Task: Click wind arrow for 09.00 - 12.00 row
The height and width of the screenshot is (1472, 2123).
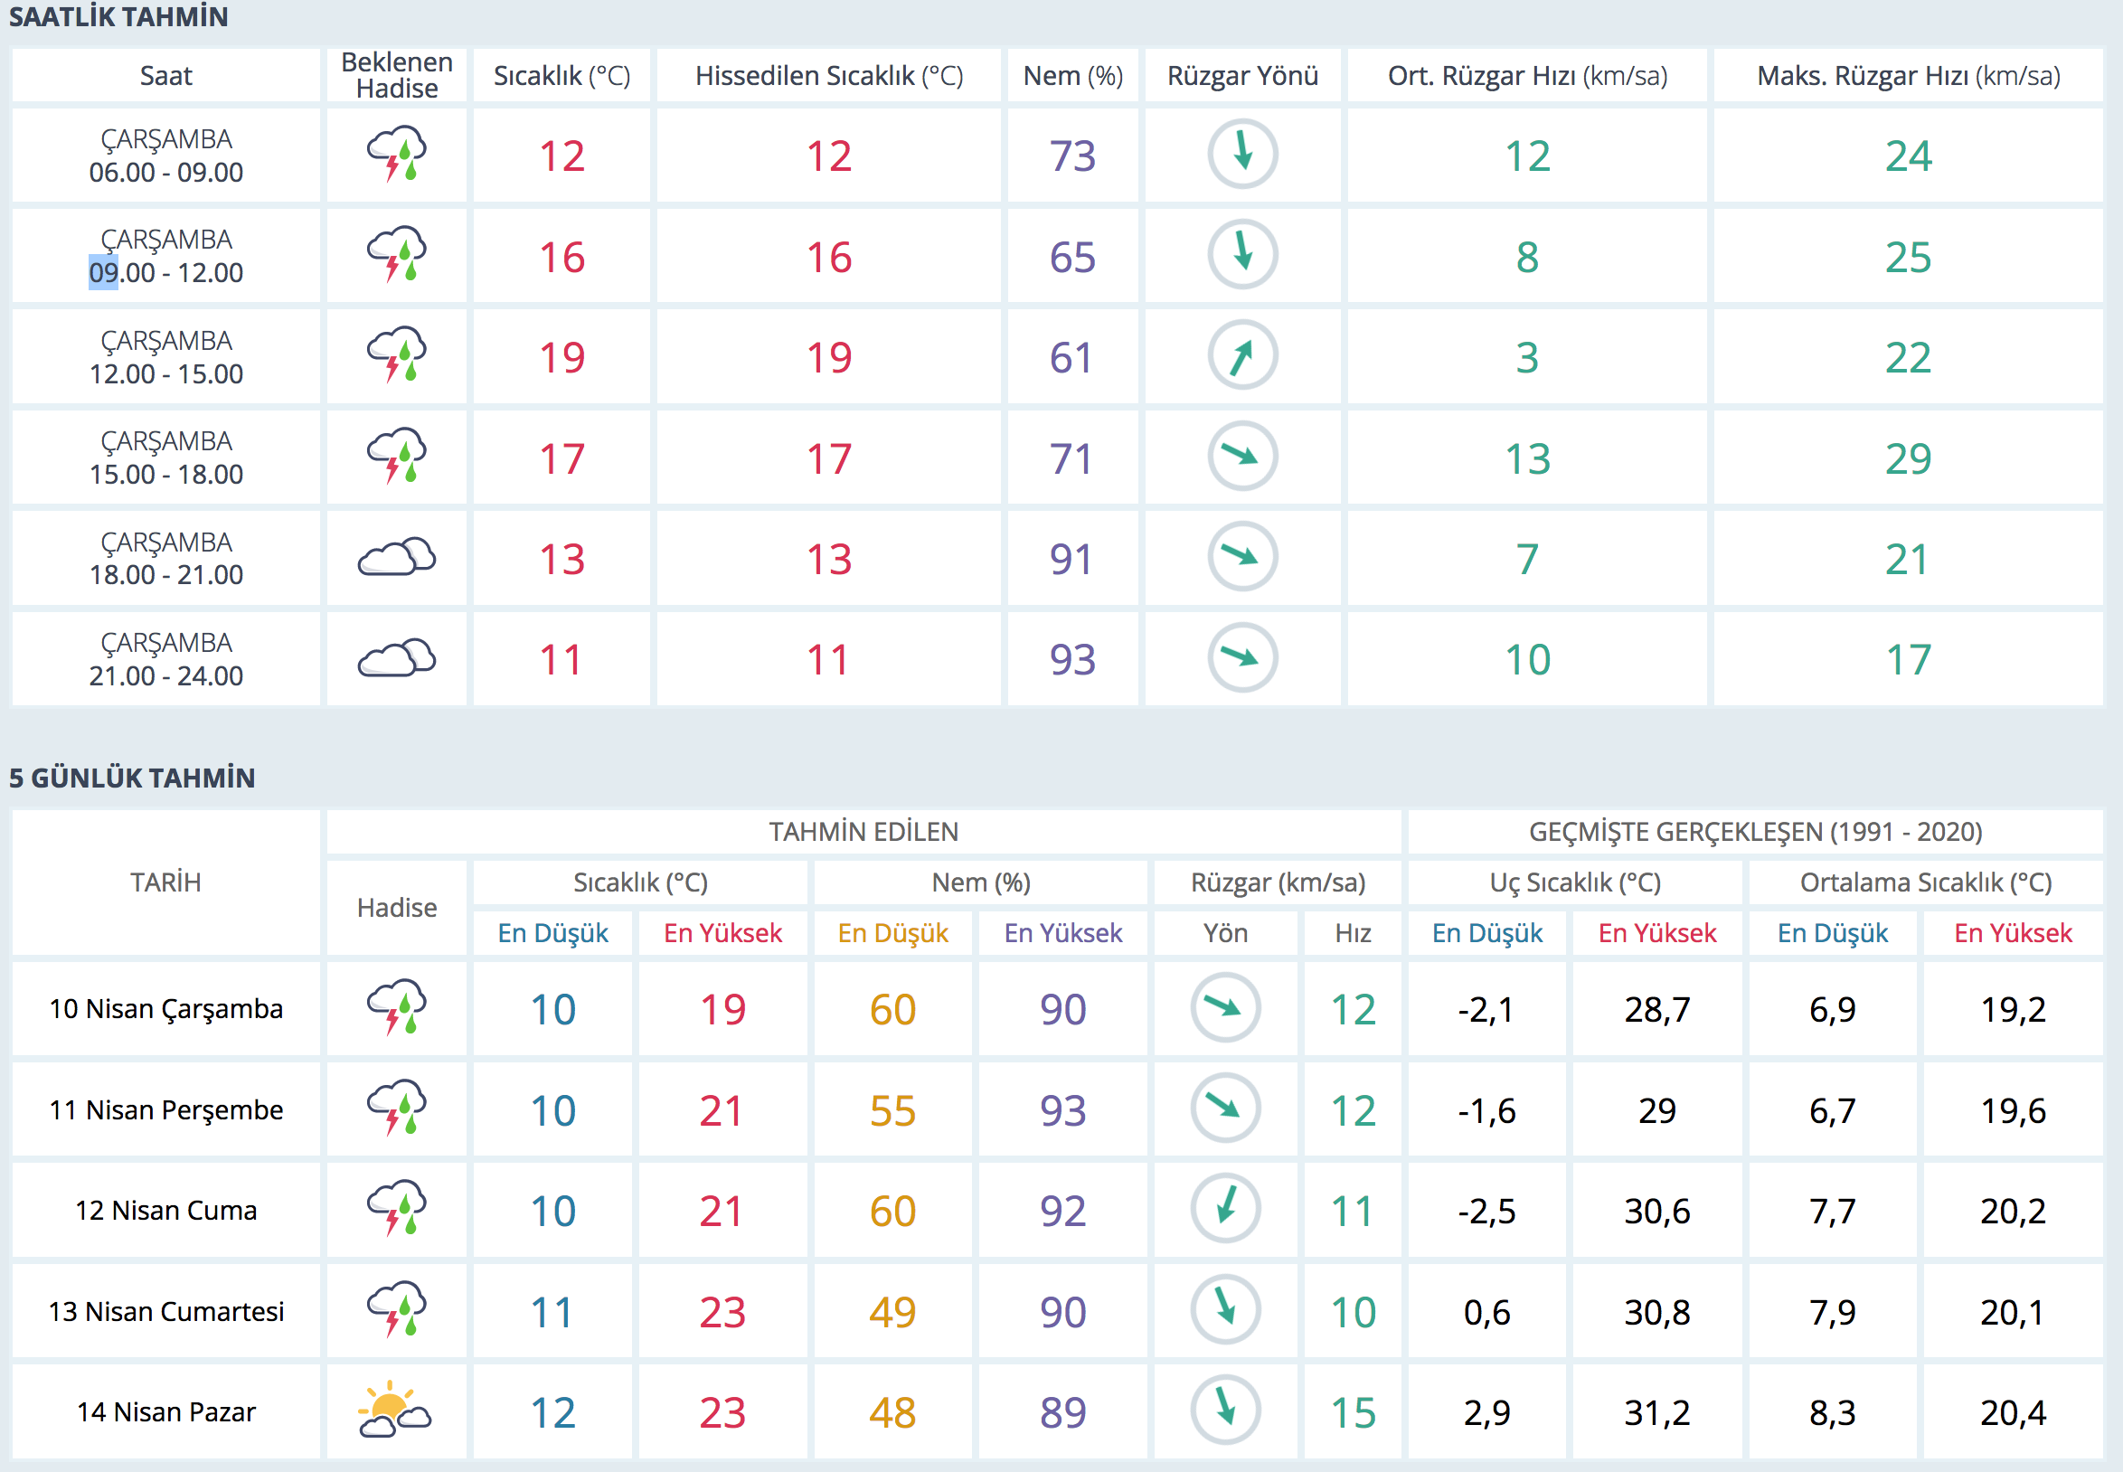Action: 1242,256
